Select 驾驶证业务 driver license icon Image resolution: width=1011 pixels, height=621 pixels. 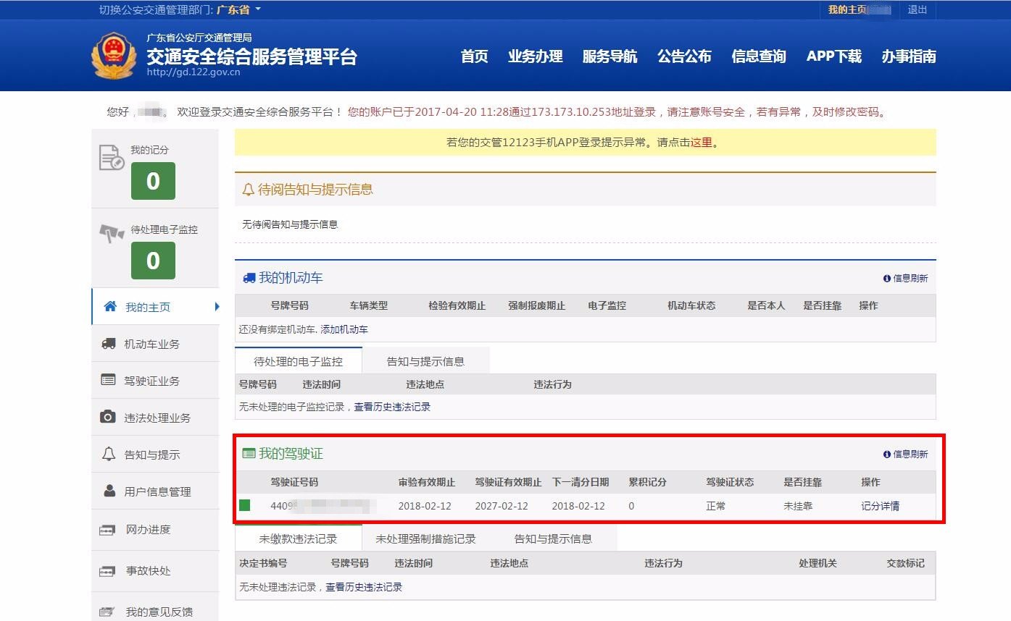tap(107, 380)
